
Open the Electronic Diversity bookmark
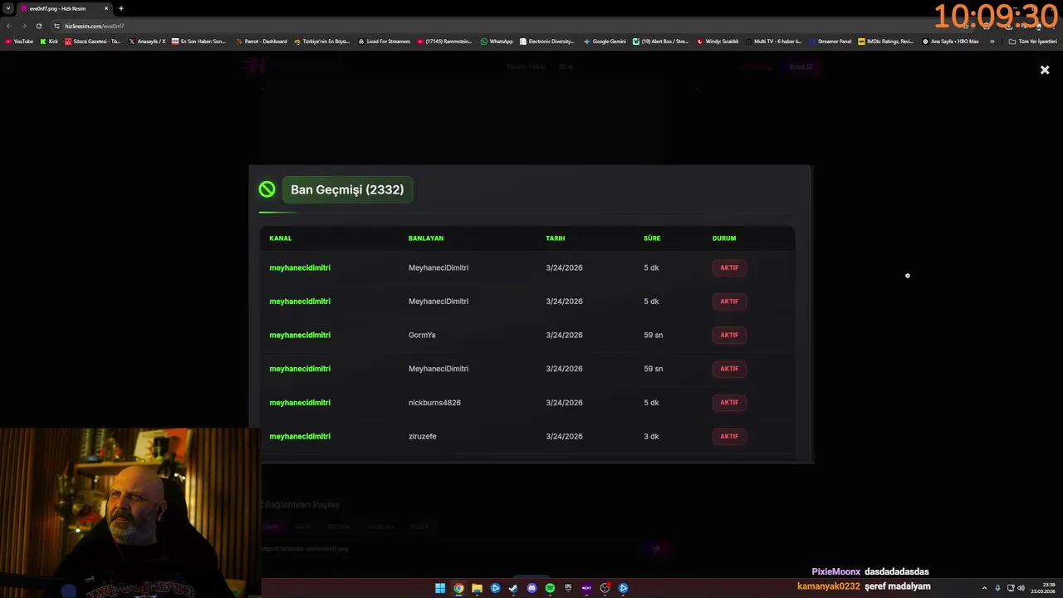pos(547,41)
